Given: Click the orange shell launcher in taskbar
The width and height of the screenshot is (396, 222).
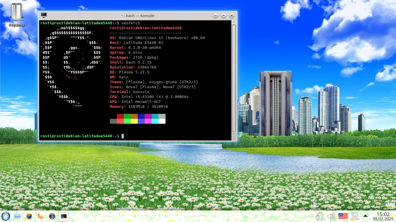Looking at the screenshot, I should click(40, 216).
